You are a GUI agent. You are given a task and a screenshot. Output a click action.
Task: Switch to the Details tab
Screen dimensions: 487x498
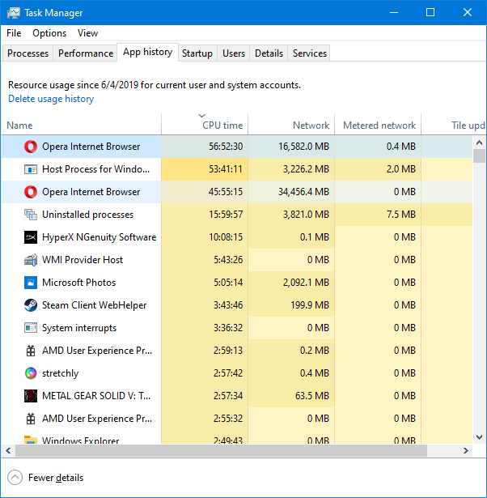(x=269, y=53)
